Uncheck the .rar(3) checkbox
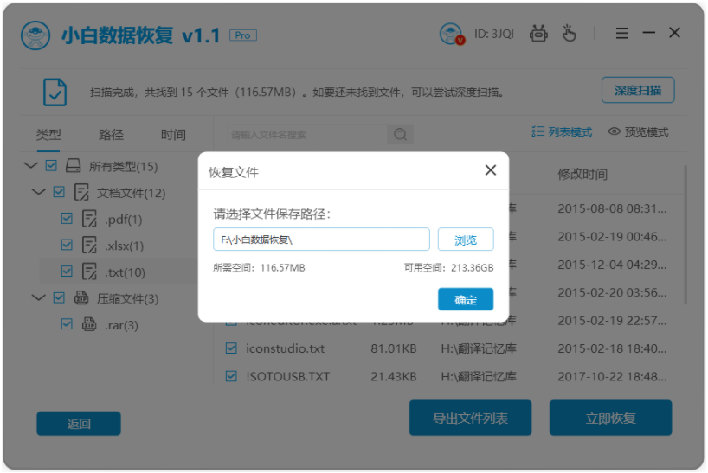Image resolution: width=708 pixels, height=473 pixels. pos(67,324)
